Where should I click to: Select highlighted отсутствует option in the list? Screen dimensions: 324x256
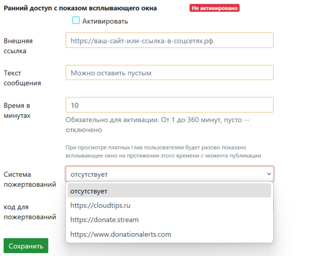click(169, 191)
